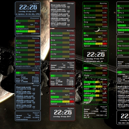Screen dimensions: 129x129
Task: Select Int. IP 192.168.1.64 in green Network panel
Action: pos(95,115)
